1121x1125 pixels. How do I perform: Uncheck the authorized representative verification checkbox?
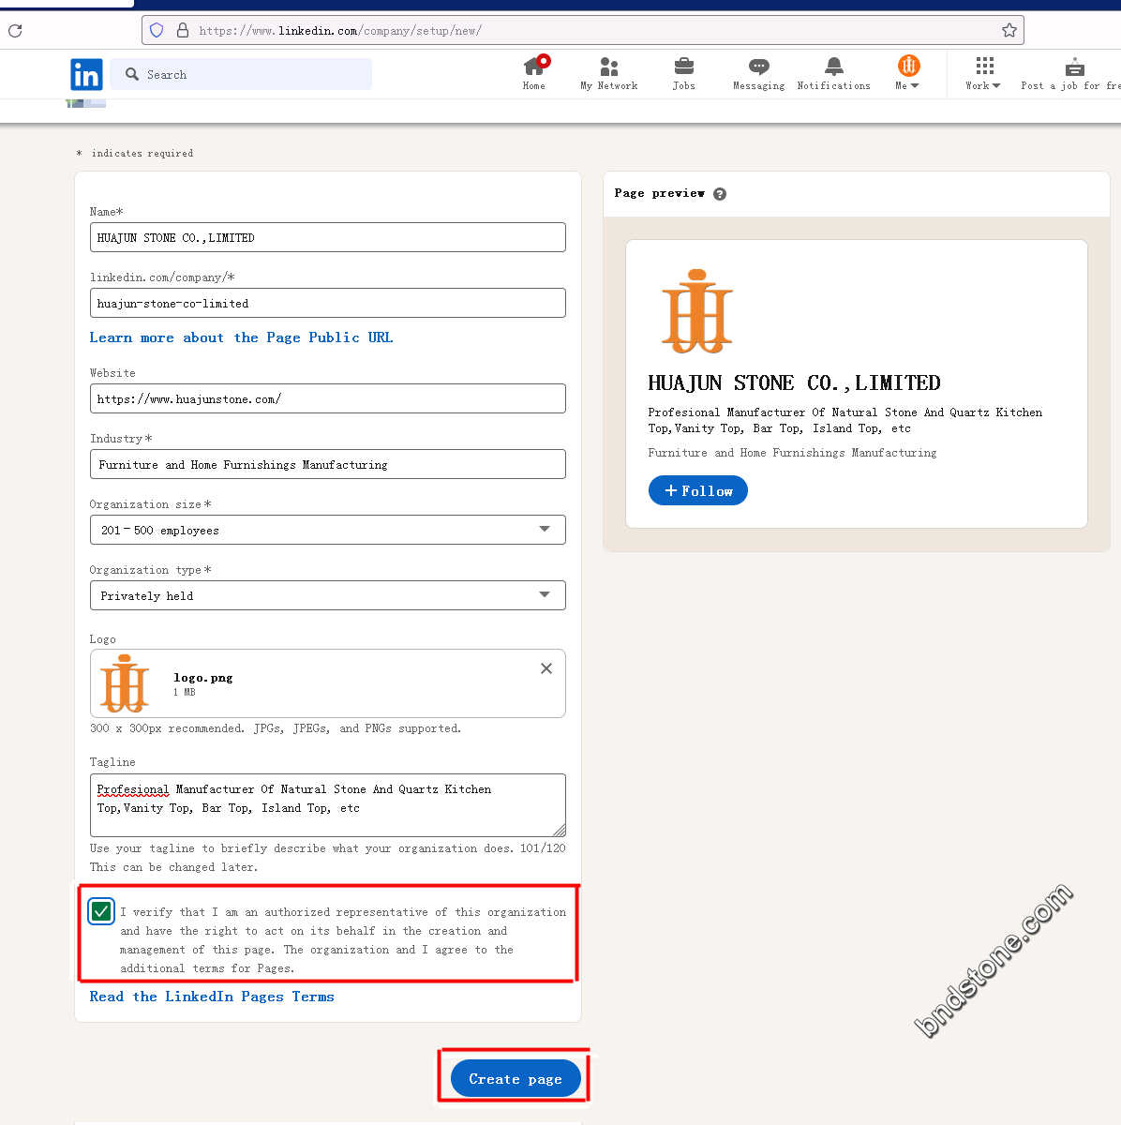point(101,911)
